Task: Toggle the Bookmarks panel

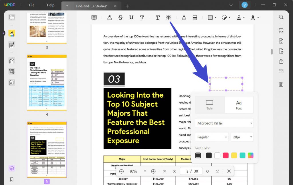Action: point(12,180)
